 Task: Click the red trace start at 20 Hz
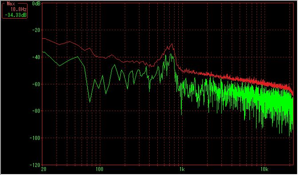tap(43, 38)
